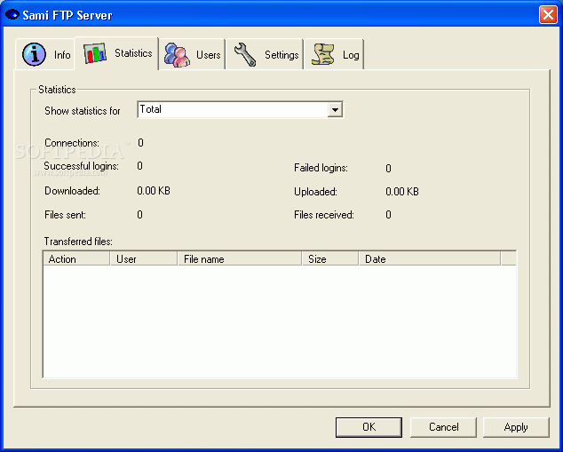This screenshot has width=563, height=452.
Task: Confirm with the OK button
Action: pos(369,427)
